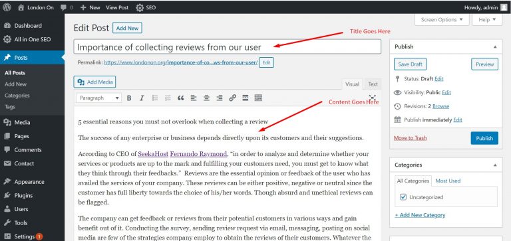Open the Tags submenu
This screenshot has width=511, height=241.
(x=10, y=107)
